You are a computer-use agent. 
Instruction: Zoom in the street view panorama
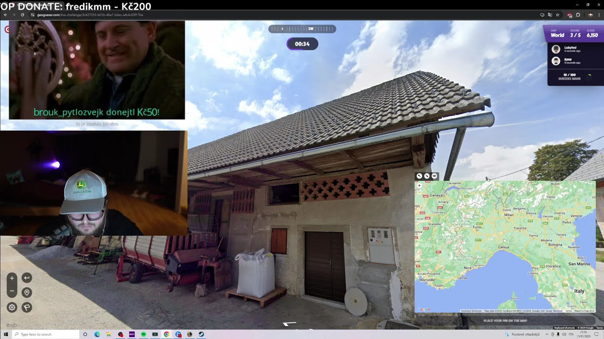point(12,278)
